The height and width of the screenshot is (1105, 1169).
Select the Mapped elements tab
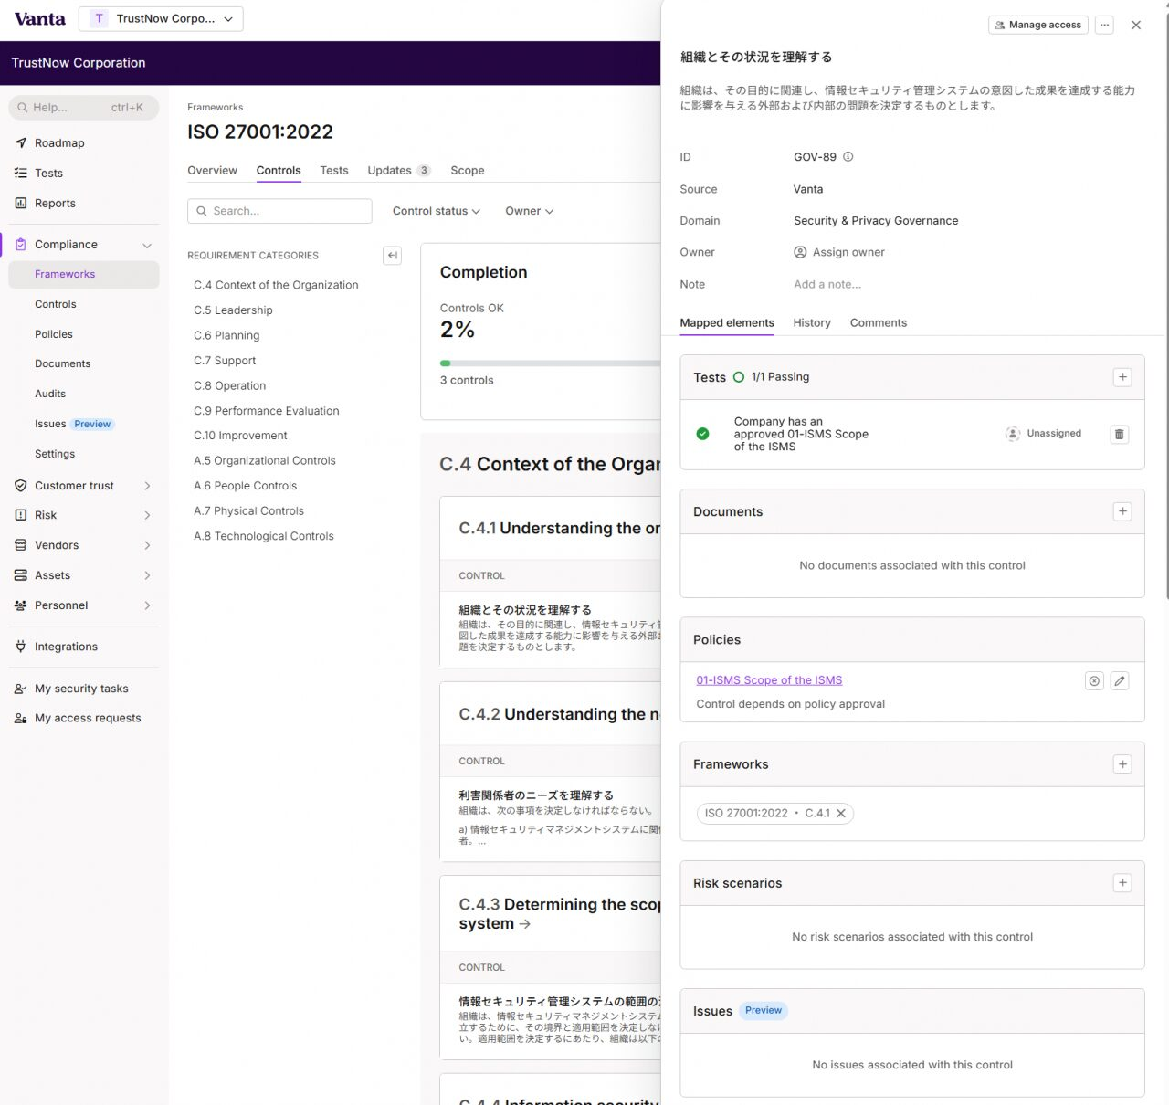pos(727,323)
